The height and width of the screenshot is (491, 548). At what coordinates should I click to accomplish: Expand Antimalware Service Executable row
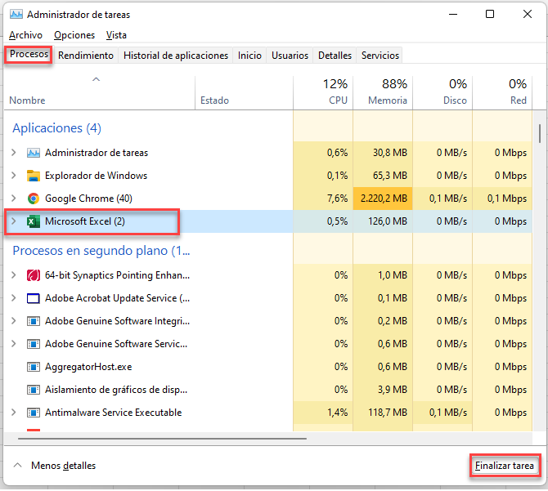coord(14,412)
